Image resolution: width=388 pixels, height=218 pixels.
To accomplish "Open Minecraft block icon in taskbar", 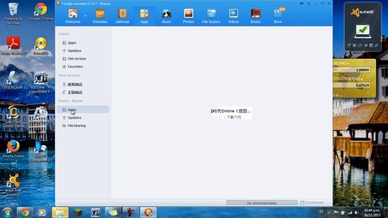I will tap(78, 213).
